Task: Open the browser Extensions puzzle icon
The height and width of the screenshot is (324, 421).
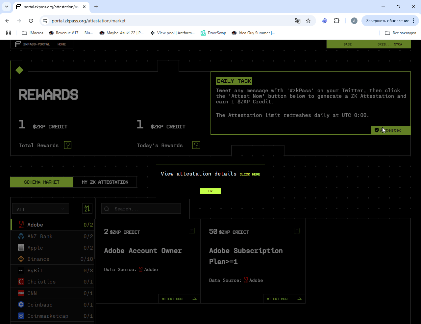Action: pyautogui.click(x=336, y=21)
